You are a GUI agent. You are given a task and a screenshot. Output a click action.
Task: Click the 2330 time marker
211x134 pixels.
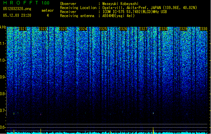(203, 29)
